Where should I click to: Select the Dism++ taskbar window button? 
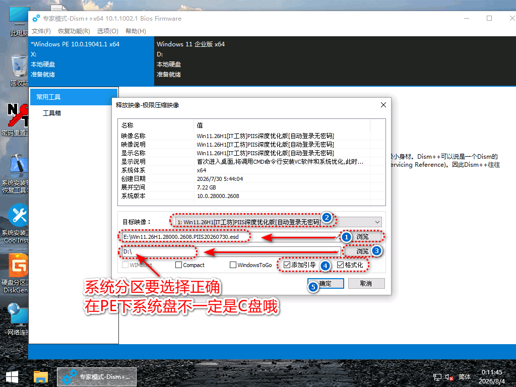(x=97, y=377)
